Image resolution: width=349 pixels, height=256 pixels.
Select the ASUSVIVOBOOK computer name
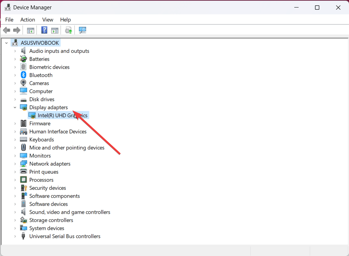[x=40, y=43]
